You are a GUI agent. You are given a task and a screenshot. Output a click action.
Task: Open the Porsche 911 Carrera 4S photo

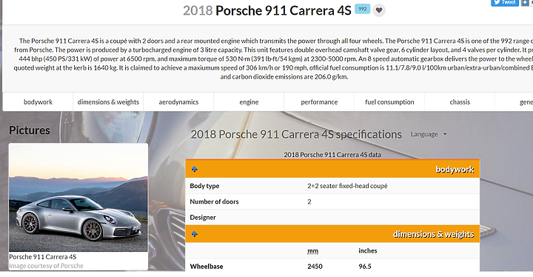click(x=78, y=198)
